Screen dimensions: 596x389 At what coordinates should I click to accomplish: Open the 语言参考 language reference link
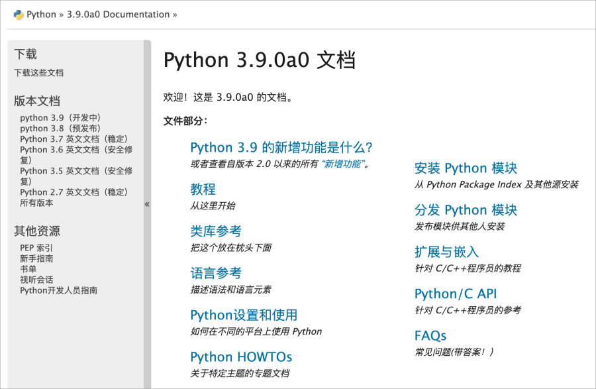coord(216,273)
